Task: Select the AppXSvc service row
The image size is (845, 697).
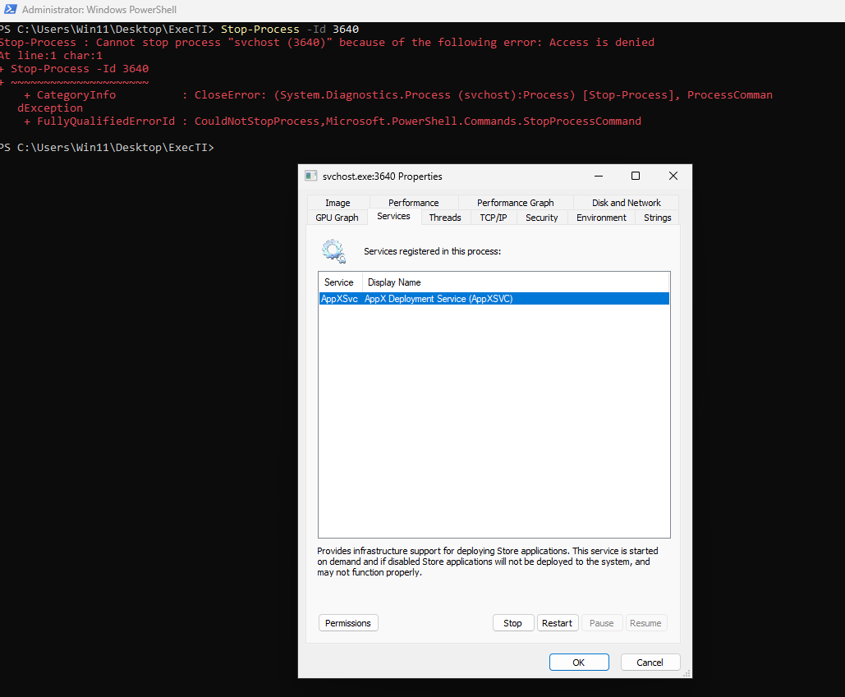Action: 493,299
